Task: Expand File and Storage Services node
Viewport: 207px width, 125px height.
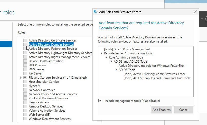Action: tap(21, 78)
